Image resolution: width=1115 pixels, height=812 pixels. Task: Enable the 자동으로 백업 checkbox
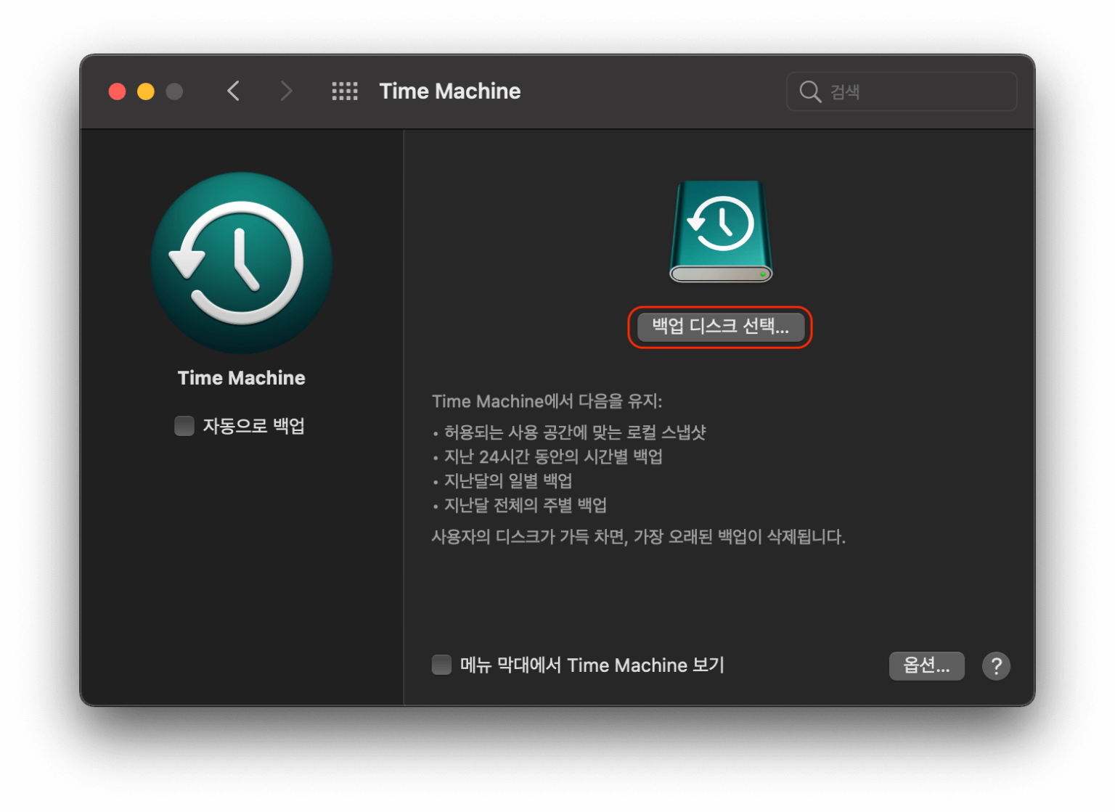coord(184,426)
